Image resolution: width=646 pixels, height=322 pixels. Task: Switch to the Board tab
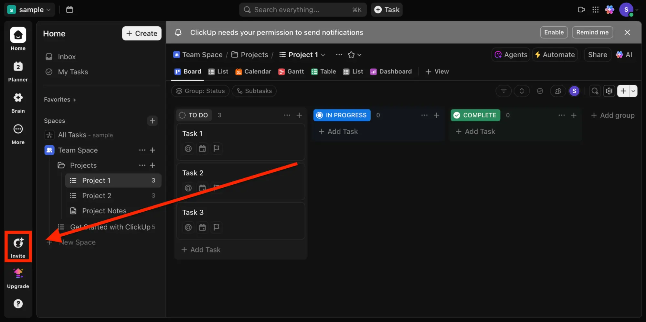pyautogui.click(x=188, y=72)
